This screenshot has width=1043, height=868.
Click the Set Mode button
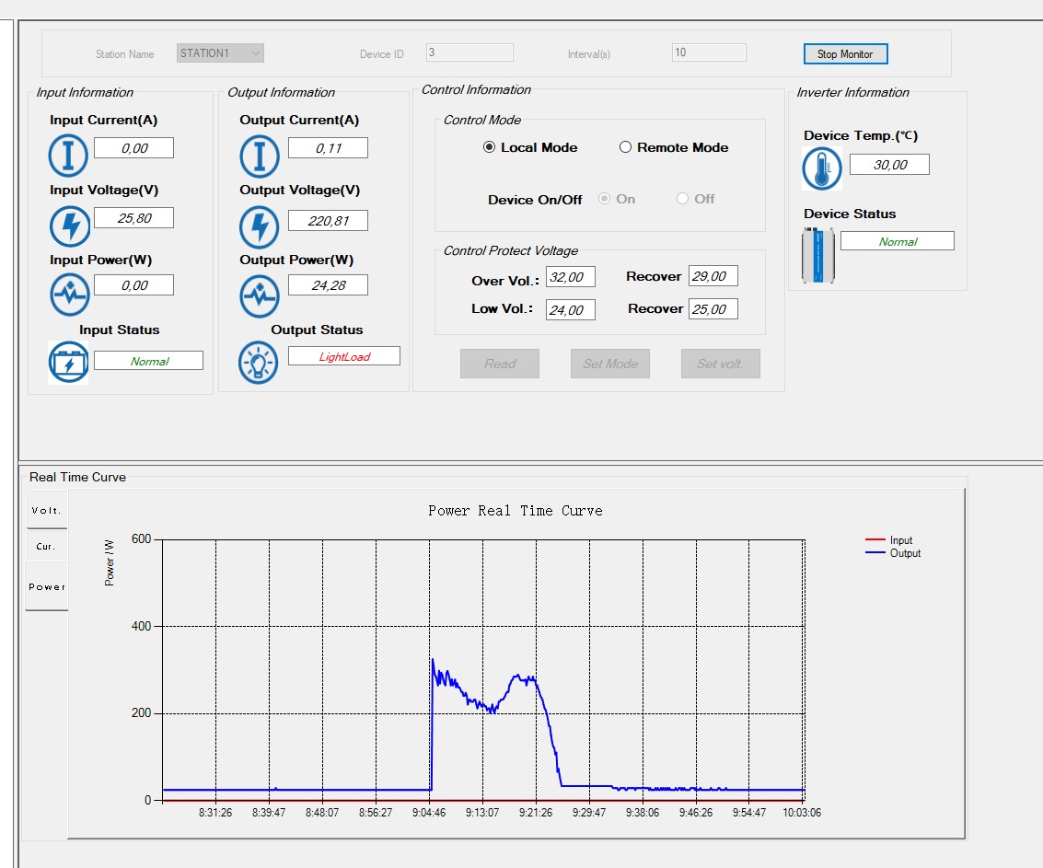(610, 364)
